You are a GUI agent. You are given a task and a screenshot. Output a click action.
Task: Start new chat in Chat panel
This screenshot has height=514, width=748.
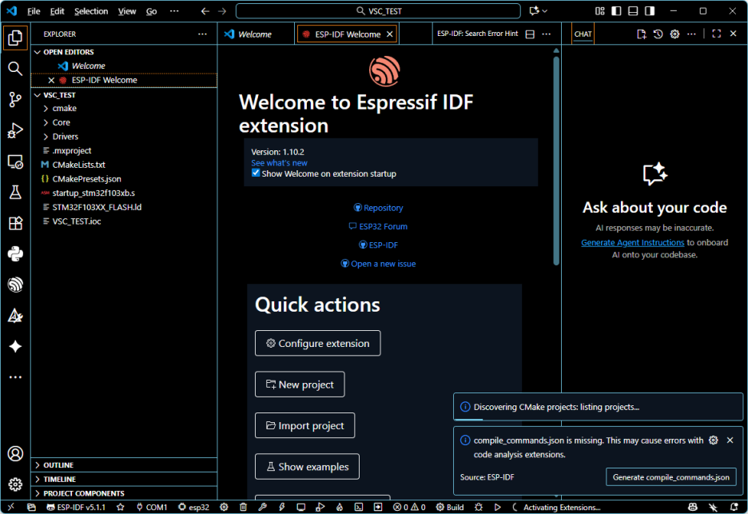641,34
